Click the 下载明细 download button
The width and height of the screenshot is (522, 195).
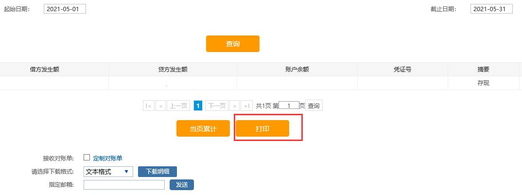(157, 172)
